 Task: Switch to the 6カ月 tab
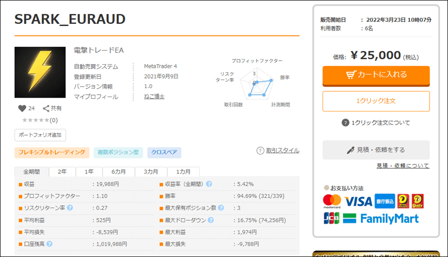(118, 171)
